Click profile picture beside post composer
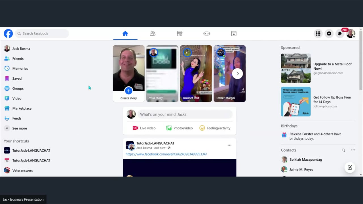Screen dimensions: 363x204 point(131,114)
